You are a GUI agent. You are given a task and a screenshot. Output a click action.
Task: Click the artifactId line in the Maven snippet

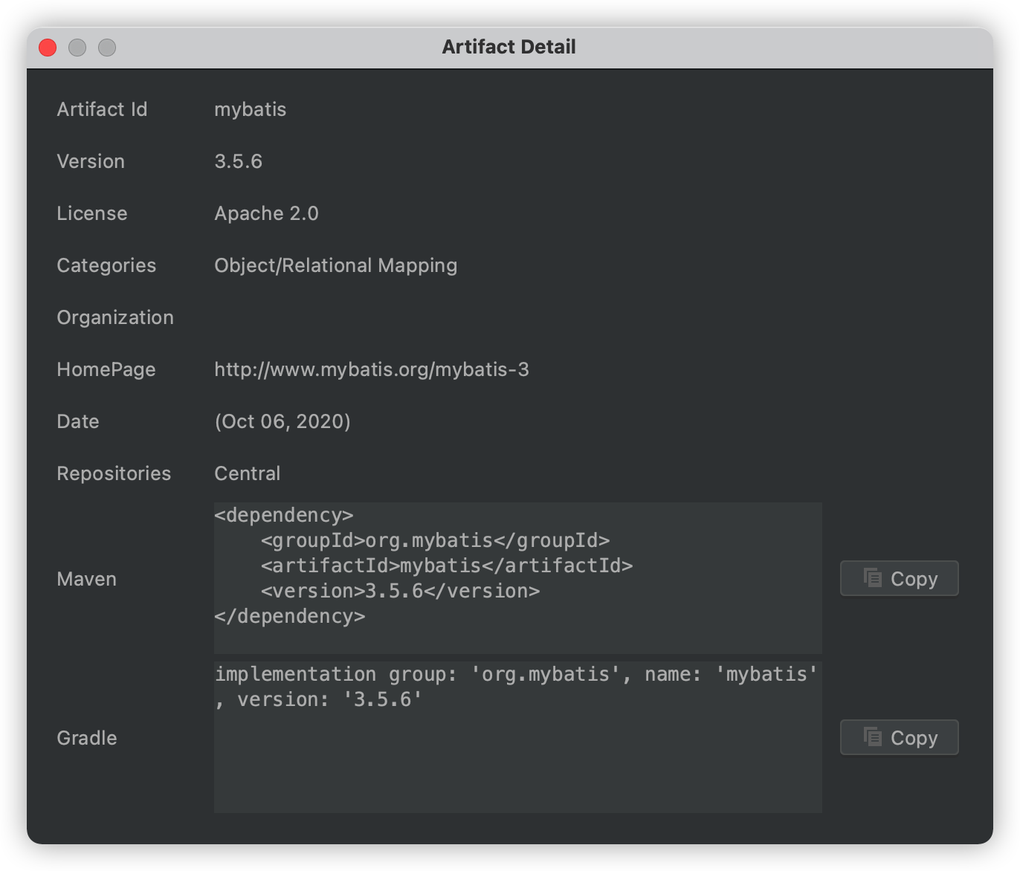(x=447, y=566)
